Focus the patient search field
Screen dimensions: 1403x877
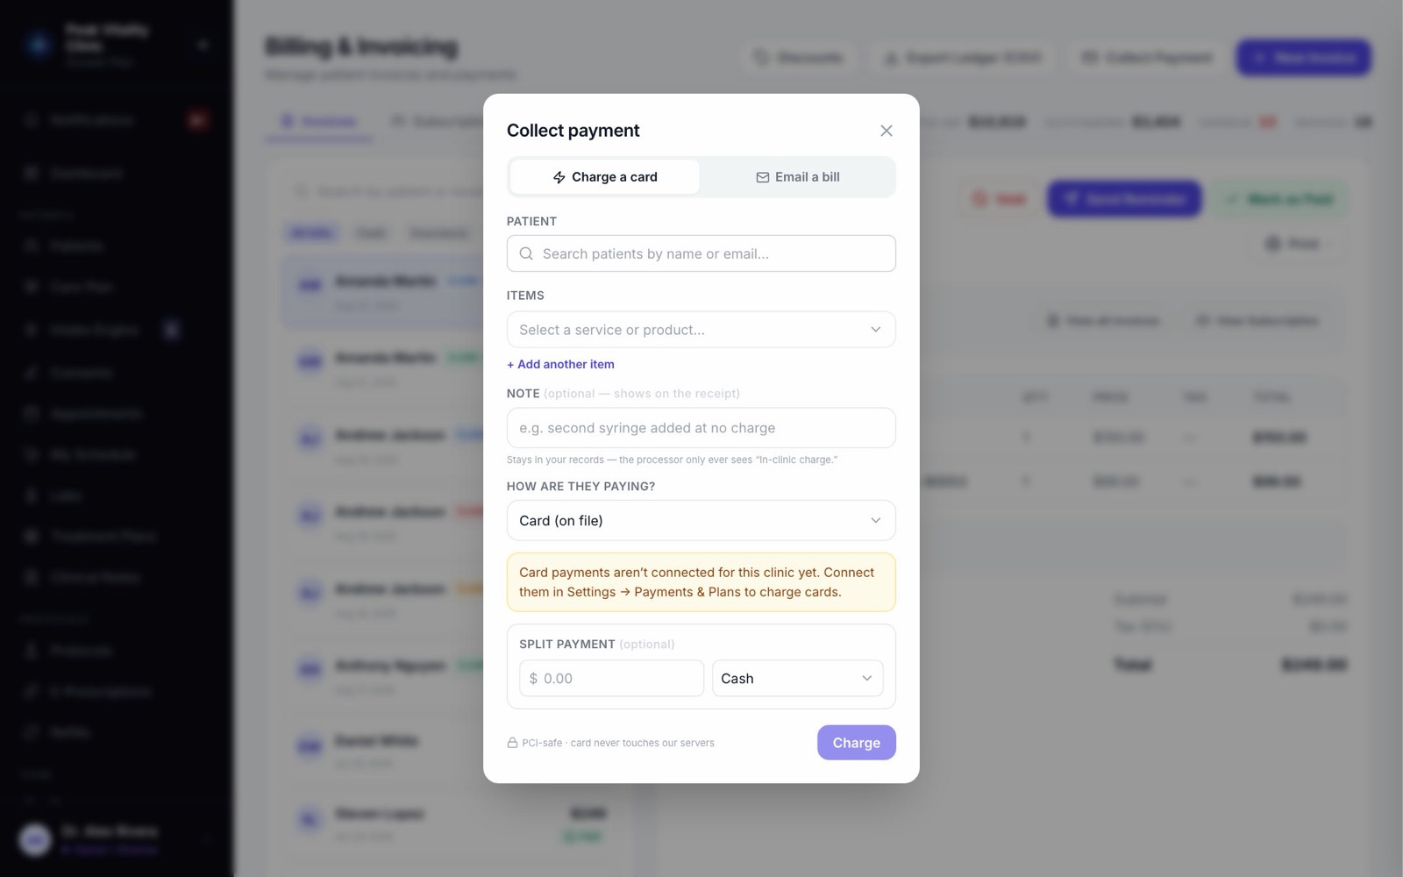click(701, 253)
